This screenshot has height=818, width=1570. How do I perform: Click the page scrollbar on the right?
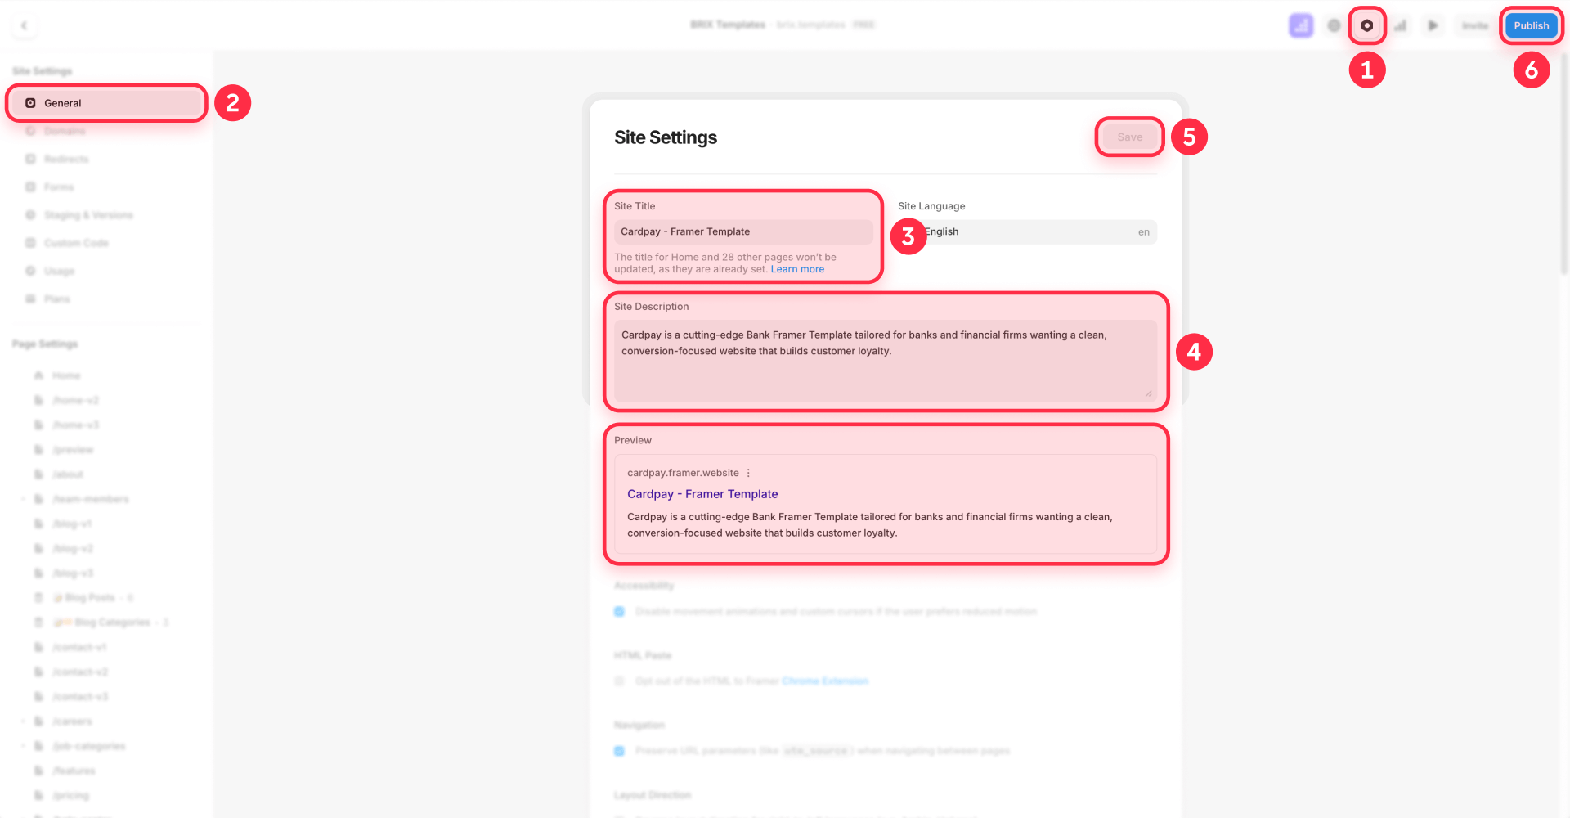tap(1564, 164)
